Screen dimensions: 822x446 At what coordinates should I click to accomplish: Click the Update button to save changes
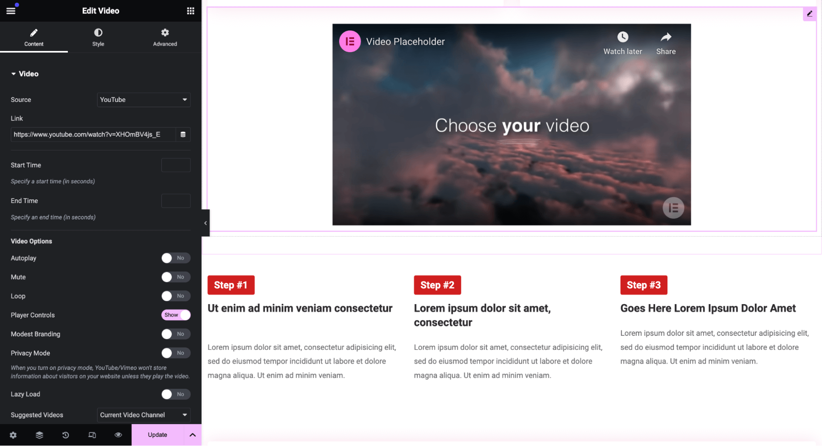pos(157,434)
